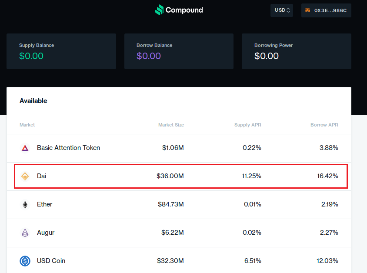Click the 6.51% supply APR value

tap(253, 260)
